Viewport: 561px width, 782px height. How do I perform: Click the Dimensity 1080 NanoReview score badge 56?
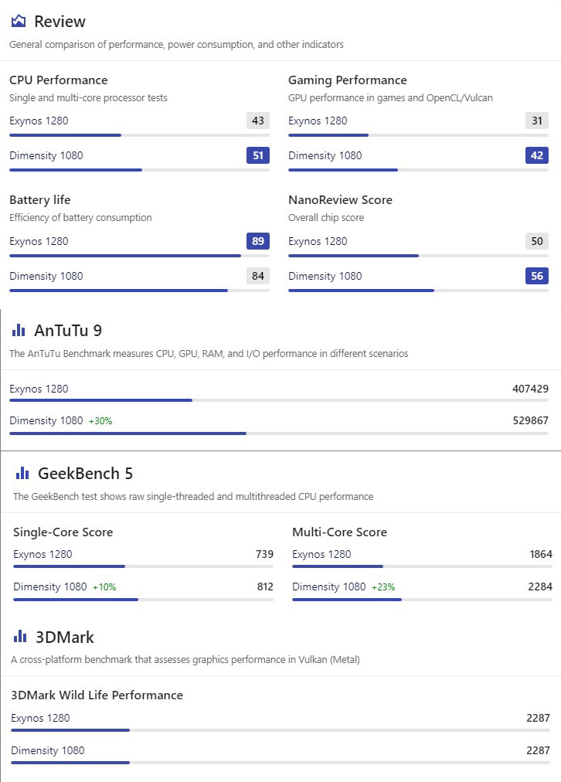coord(537,276)
